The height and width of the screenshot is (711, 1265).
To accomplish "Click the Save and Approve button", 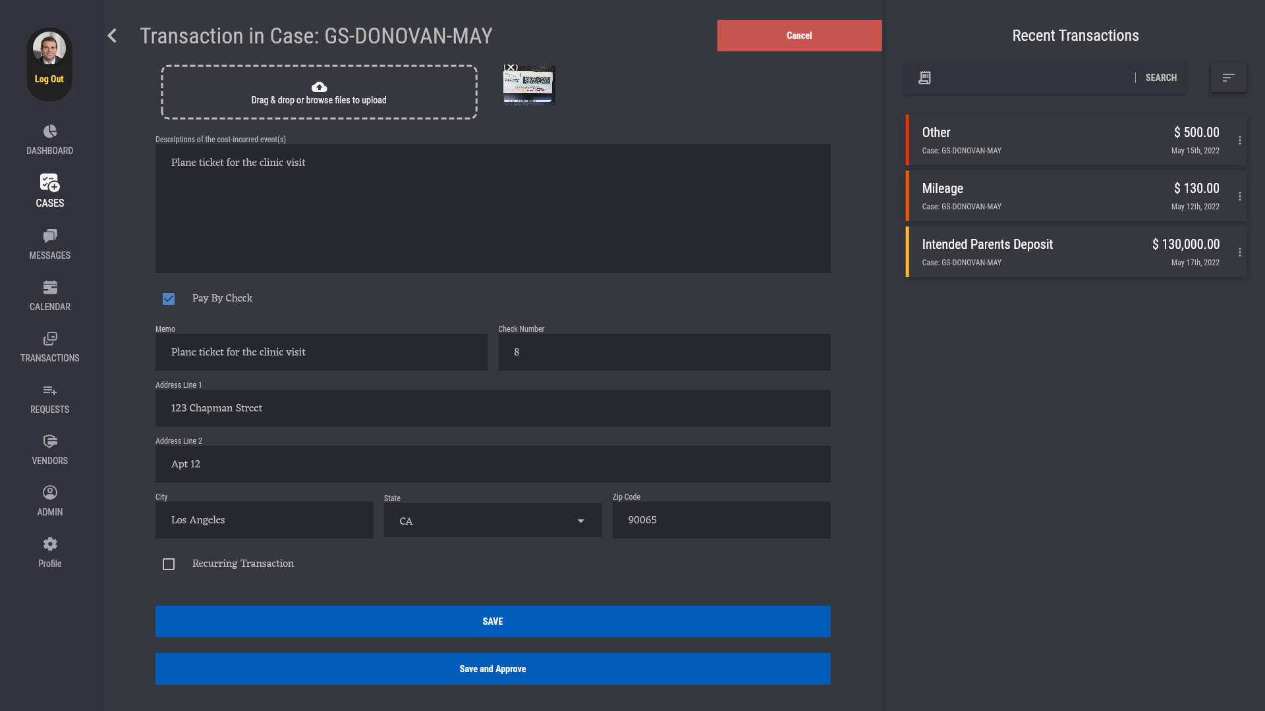I will (x=493, y=669).
